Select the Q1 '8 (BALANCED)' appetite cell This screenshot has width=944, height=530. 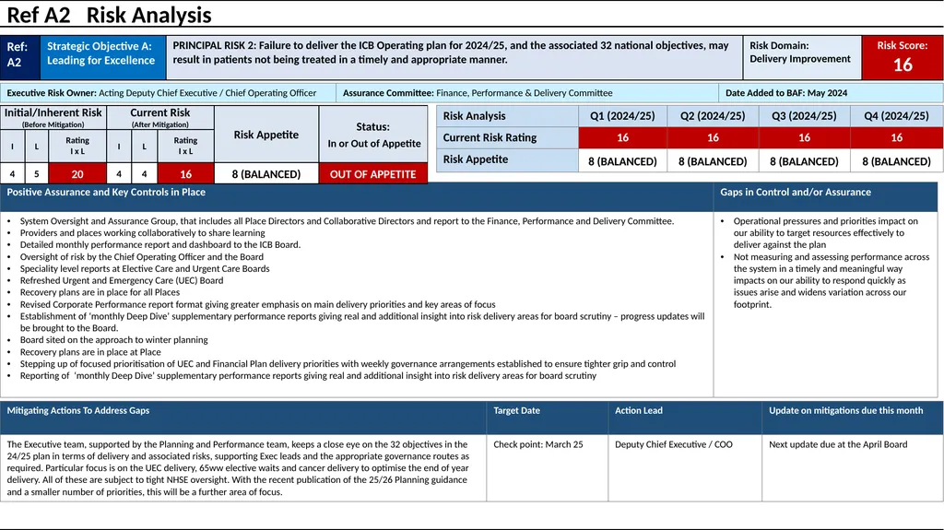(x=622, y=160)
